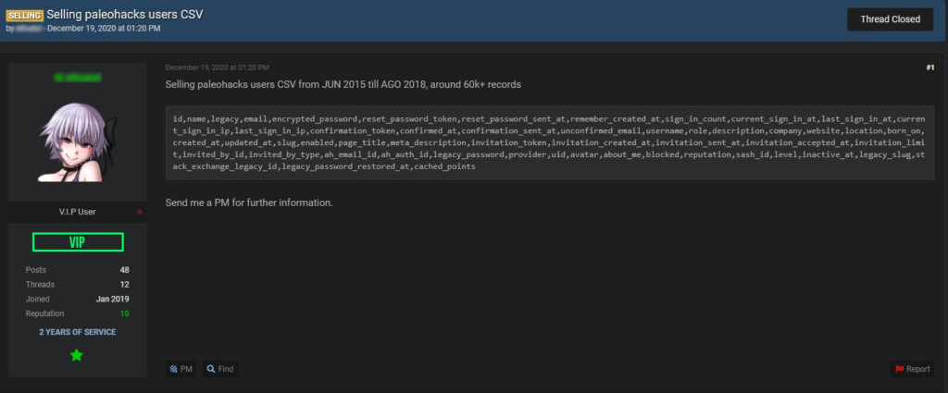
Task: Open the poster's anime avatar image
Action: tap(78, 142)
